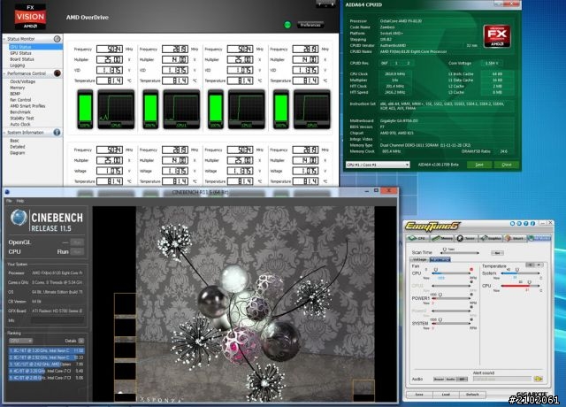Image resolution: width=566 pixels, height=407 pixels.
Task: Open the CPU / Core selector dropdown in AIDA64
Action: click(378, 165)
